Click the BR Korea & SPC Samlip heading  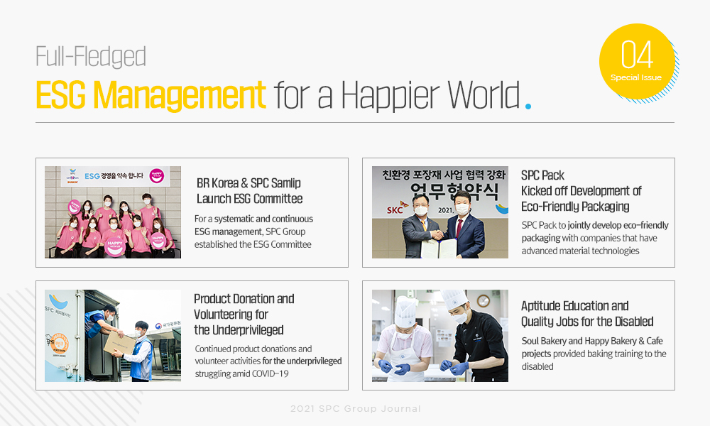[249, 190]
